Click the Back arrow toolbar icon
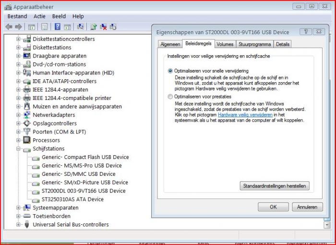 pyautogui.click(x=9, y=27)
